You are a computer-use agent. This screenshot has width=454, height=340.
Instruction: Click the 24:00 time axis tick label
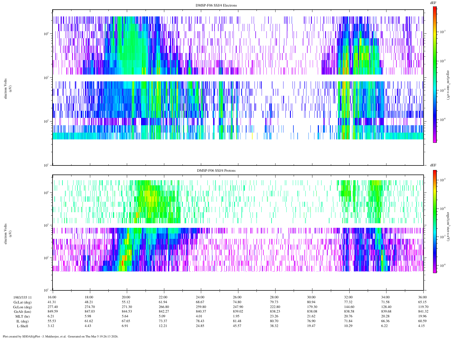[x=200, y=297]
